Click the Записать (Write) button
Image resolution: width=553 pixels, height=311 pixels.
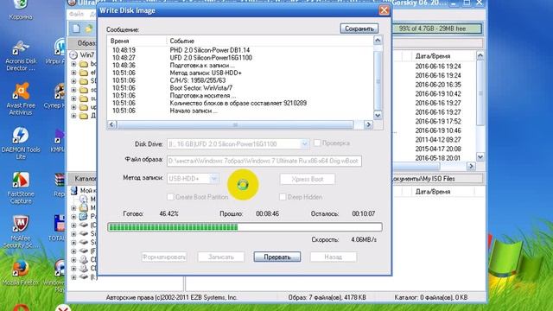(221, 257)
